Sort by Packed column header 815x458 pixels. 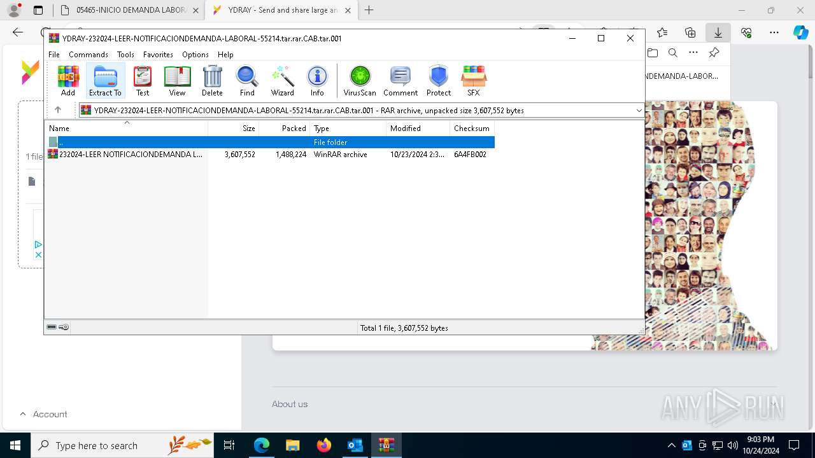[285, 128]
